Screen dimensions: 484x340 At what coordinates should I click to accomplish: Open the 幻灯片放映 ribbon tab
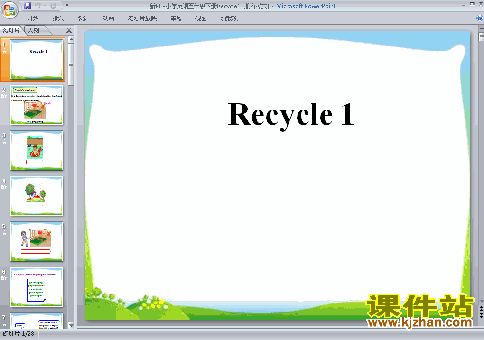click(142, 18)
